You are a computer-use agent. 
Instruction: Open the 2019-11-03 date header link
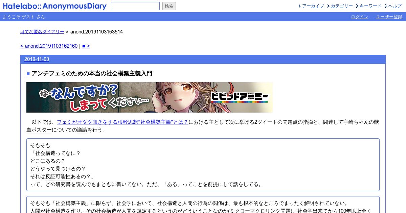(x=37, y=59)
